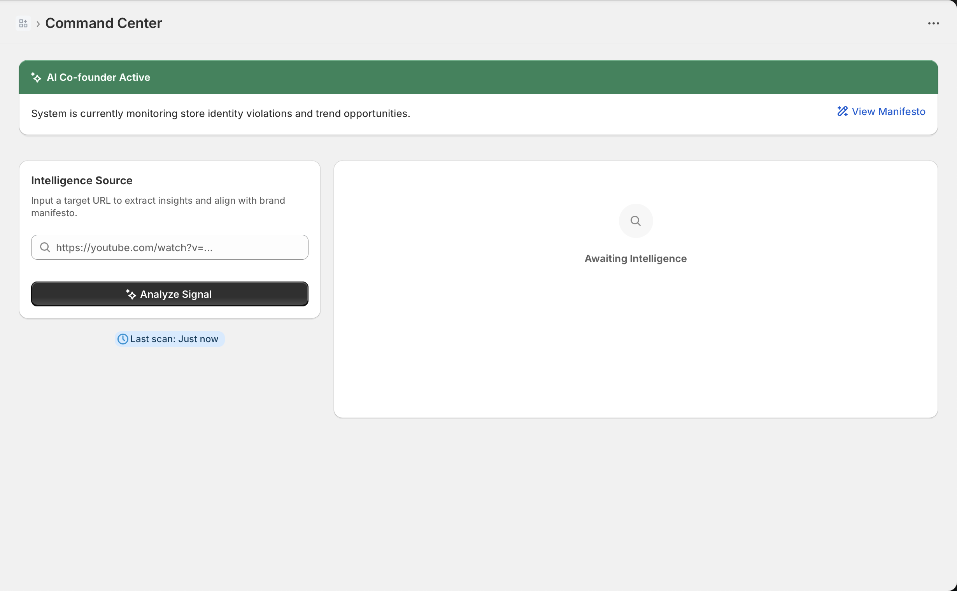Click the AI Co-founder Active banner text
This screenshot has width=957, height=591.
(98, 77)
